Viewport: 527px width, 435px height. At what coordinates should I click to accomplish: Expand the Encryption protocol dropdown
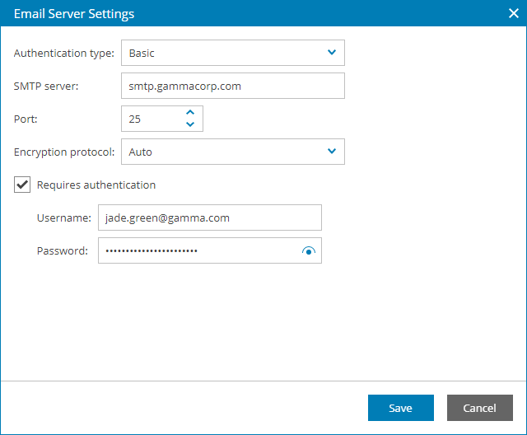pos(232,152)
